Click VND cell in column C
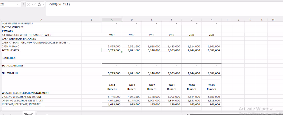The width and height of the screenshot is (283, 115). pos(112,35)
